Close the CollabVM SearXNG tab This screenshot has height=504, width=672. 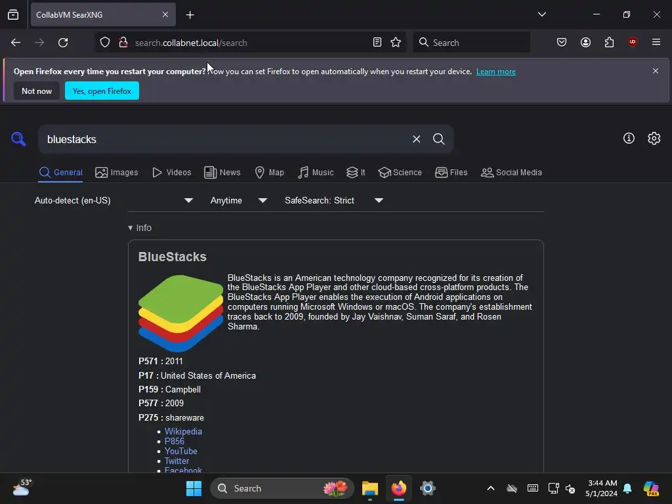[x=165, y=14]
